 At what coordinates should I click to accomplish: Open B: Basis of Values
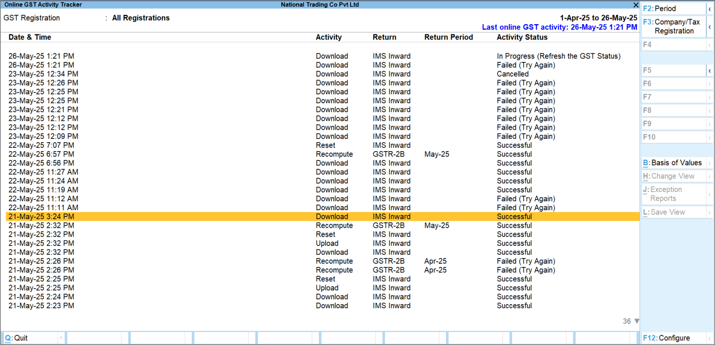[x=672, y=163]
